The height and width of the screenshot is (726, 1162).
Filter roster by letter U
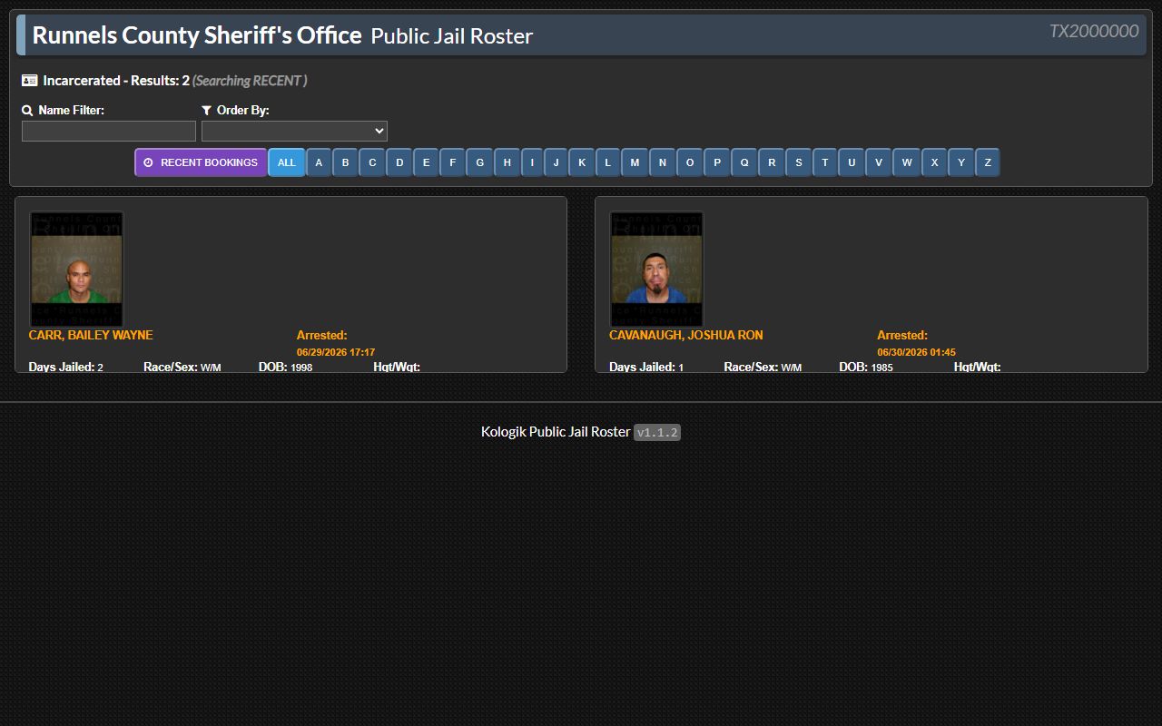click(852, 162)
